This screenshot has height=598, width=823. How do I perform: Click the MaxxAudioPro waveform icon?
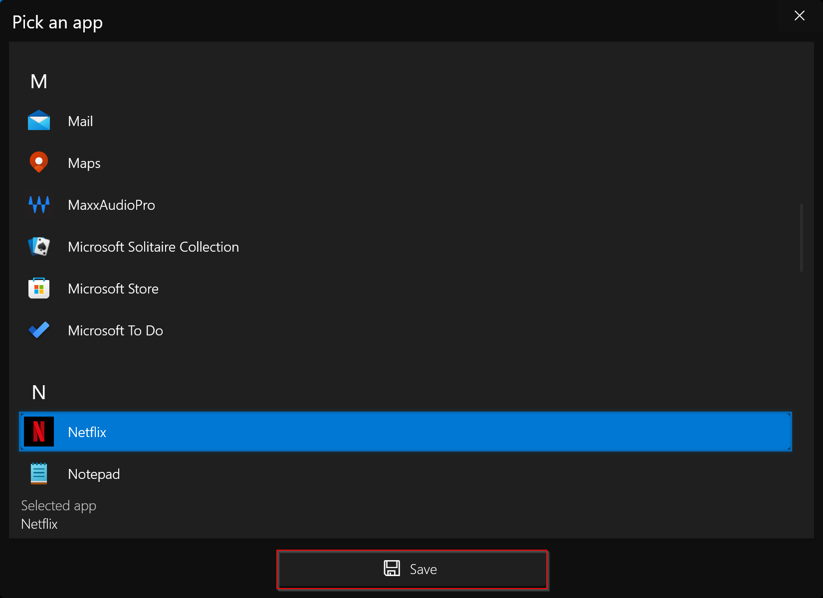tap(39, 204)
